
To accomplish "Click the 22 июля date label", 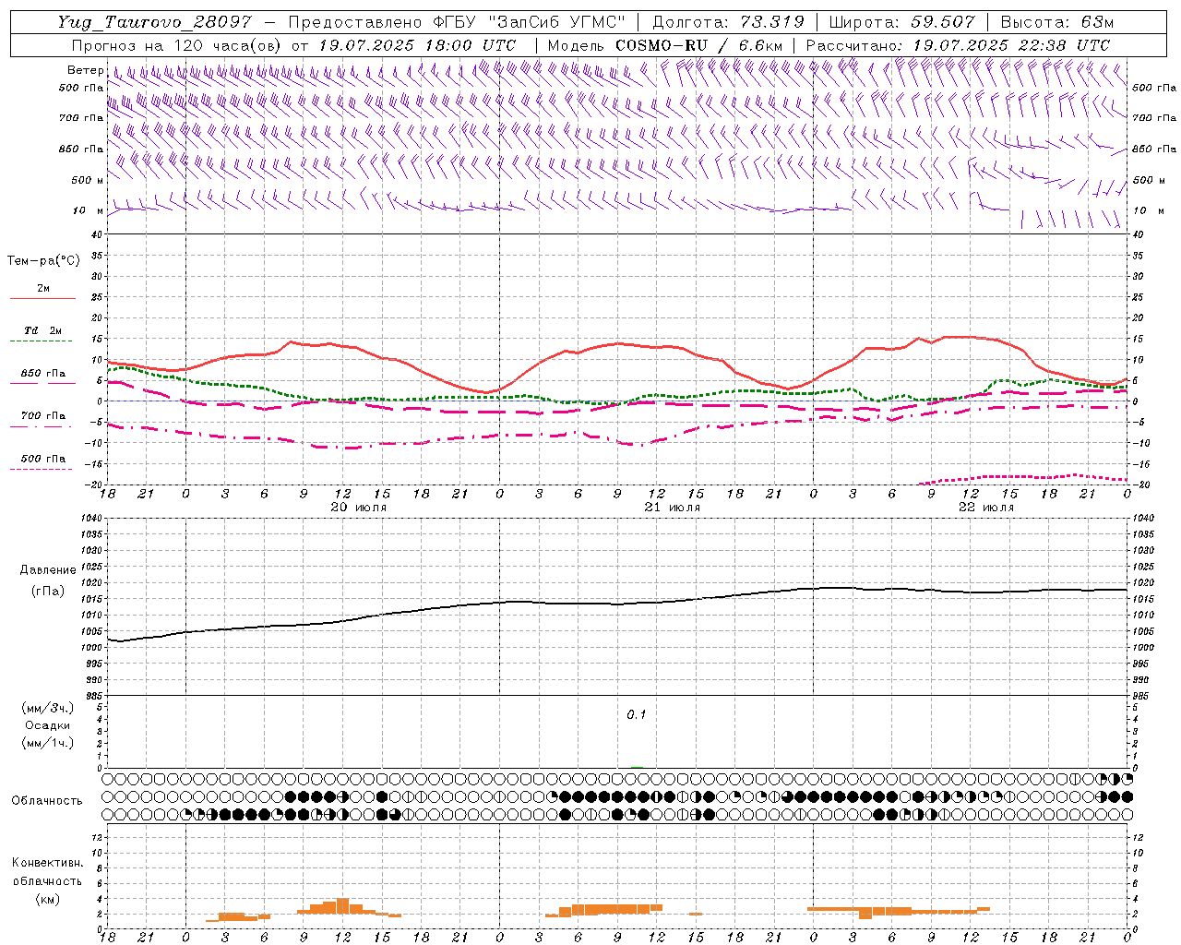I will [x=985, y=508].
